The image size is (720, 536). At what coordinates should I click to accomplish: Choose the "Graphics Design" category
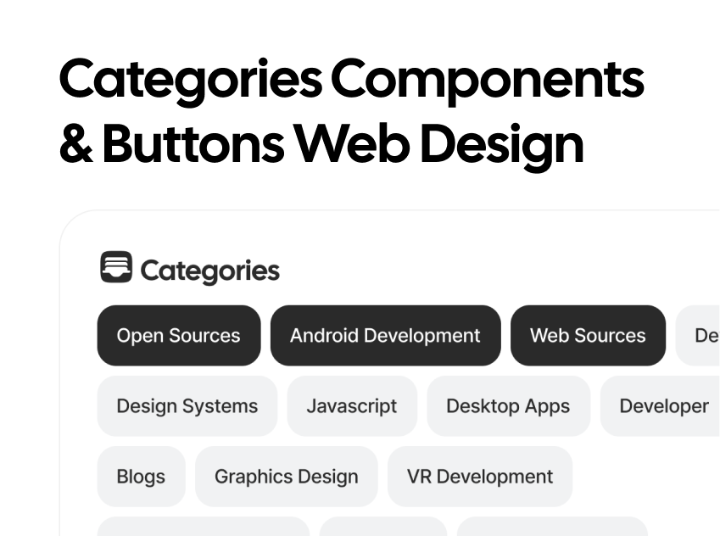(286, 477)
